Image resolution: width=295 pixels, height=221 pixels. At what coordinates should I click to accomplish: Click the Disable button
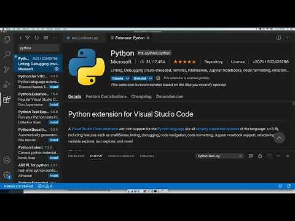pyautogui.click(x=118, y=79)
